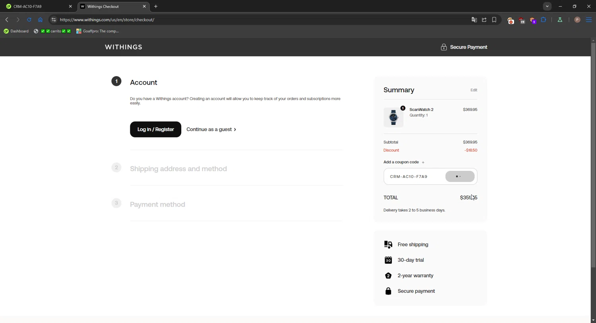Go forward with the browser forward arrow
Viewport: 596px width, 323px height.
[x=18, y=20]
